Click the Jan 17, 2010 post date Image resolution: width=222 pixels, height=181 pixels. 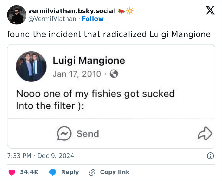(x=77, y=74)
